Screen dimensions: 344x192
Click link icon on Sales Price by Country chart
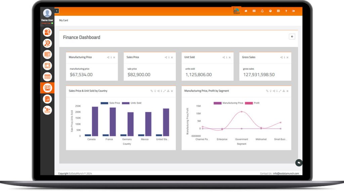coord(152,91)
